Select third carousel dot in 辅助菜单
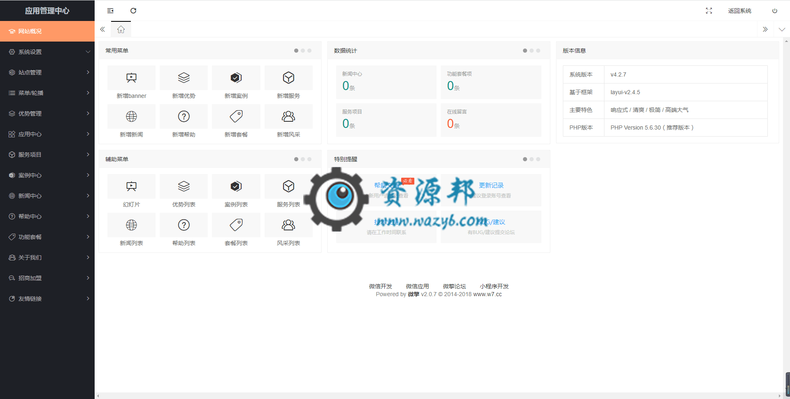The height and width of the screenshot is (399, 790). click(x=309, y=159)
